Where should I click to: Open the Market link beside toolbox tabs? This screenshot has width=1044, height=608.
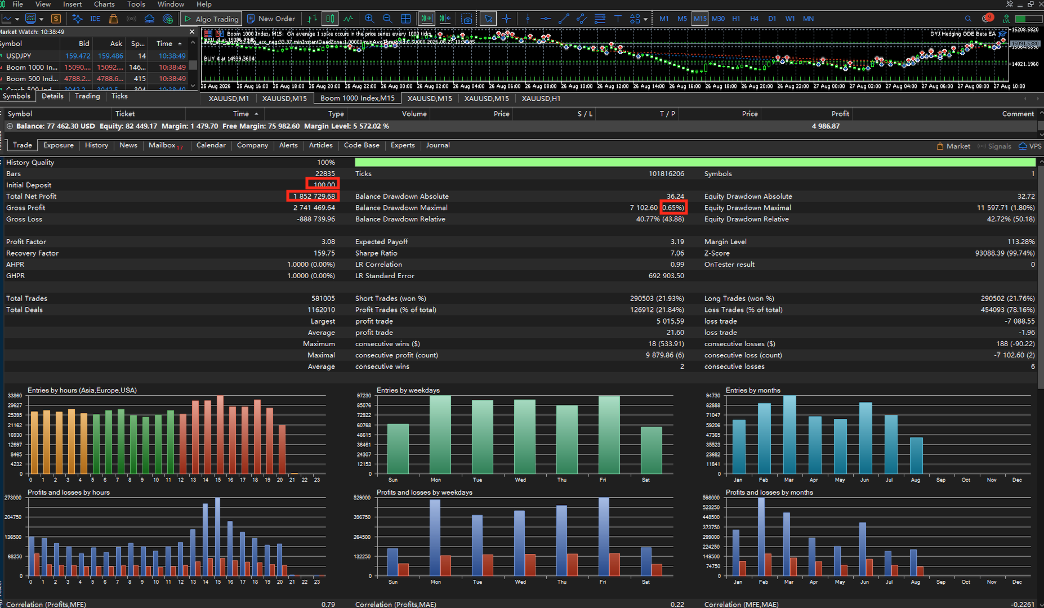tap(953, 146)
